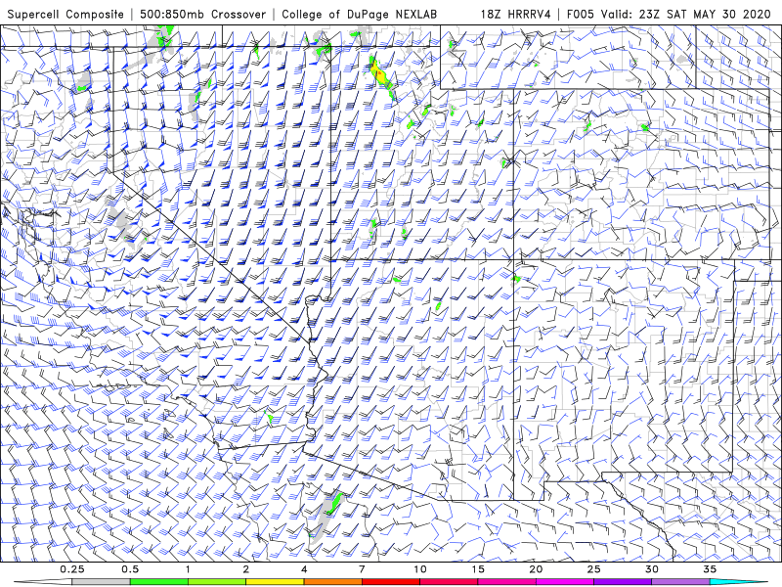Select the crimson 10–15 legend swatch

[x=449, y=582]
